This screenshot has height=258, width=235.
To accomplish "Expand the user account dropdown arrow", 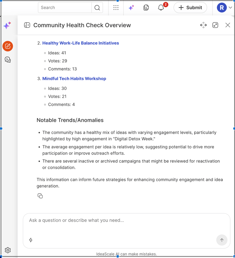I will (230, 8).
